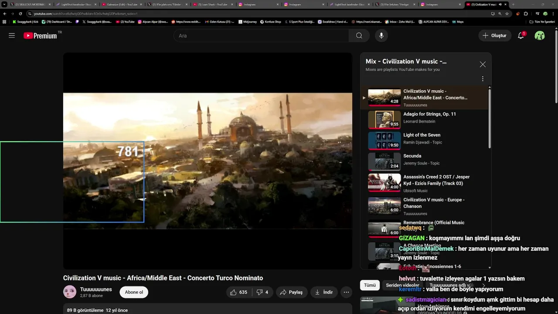The image size is (558, 314).
Task: Click the playlist panel scrollbar
Action: 490,118
